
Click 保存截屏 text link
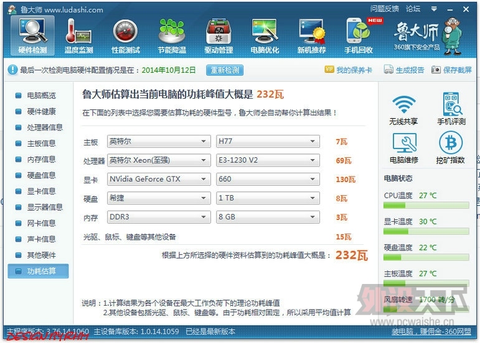point(458,70)
